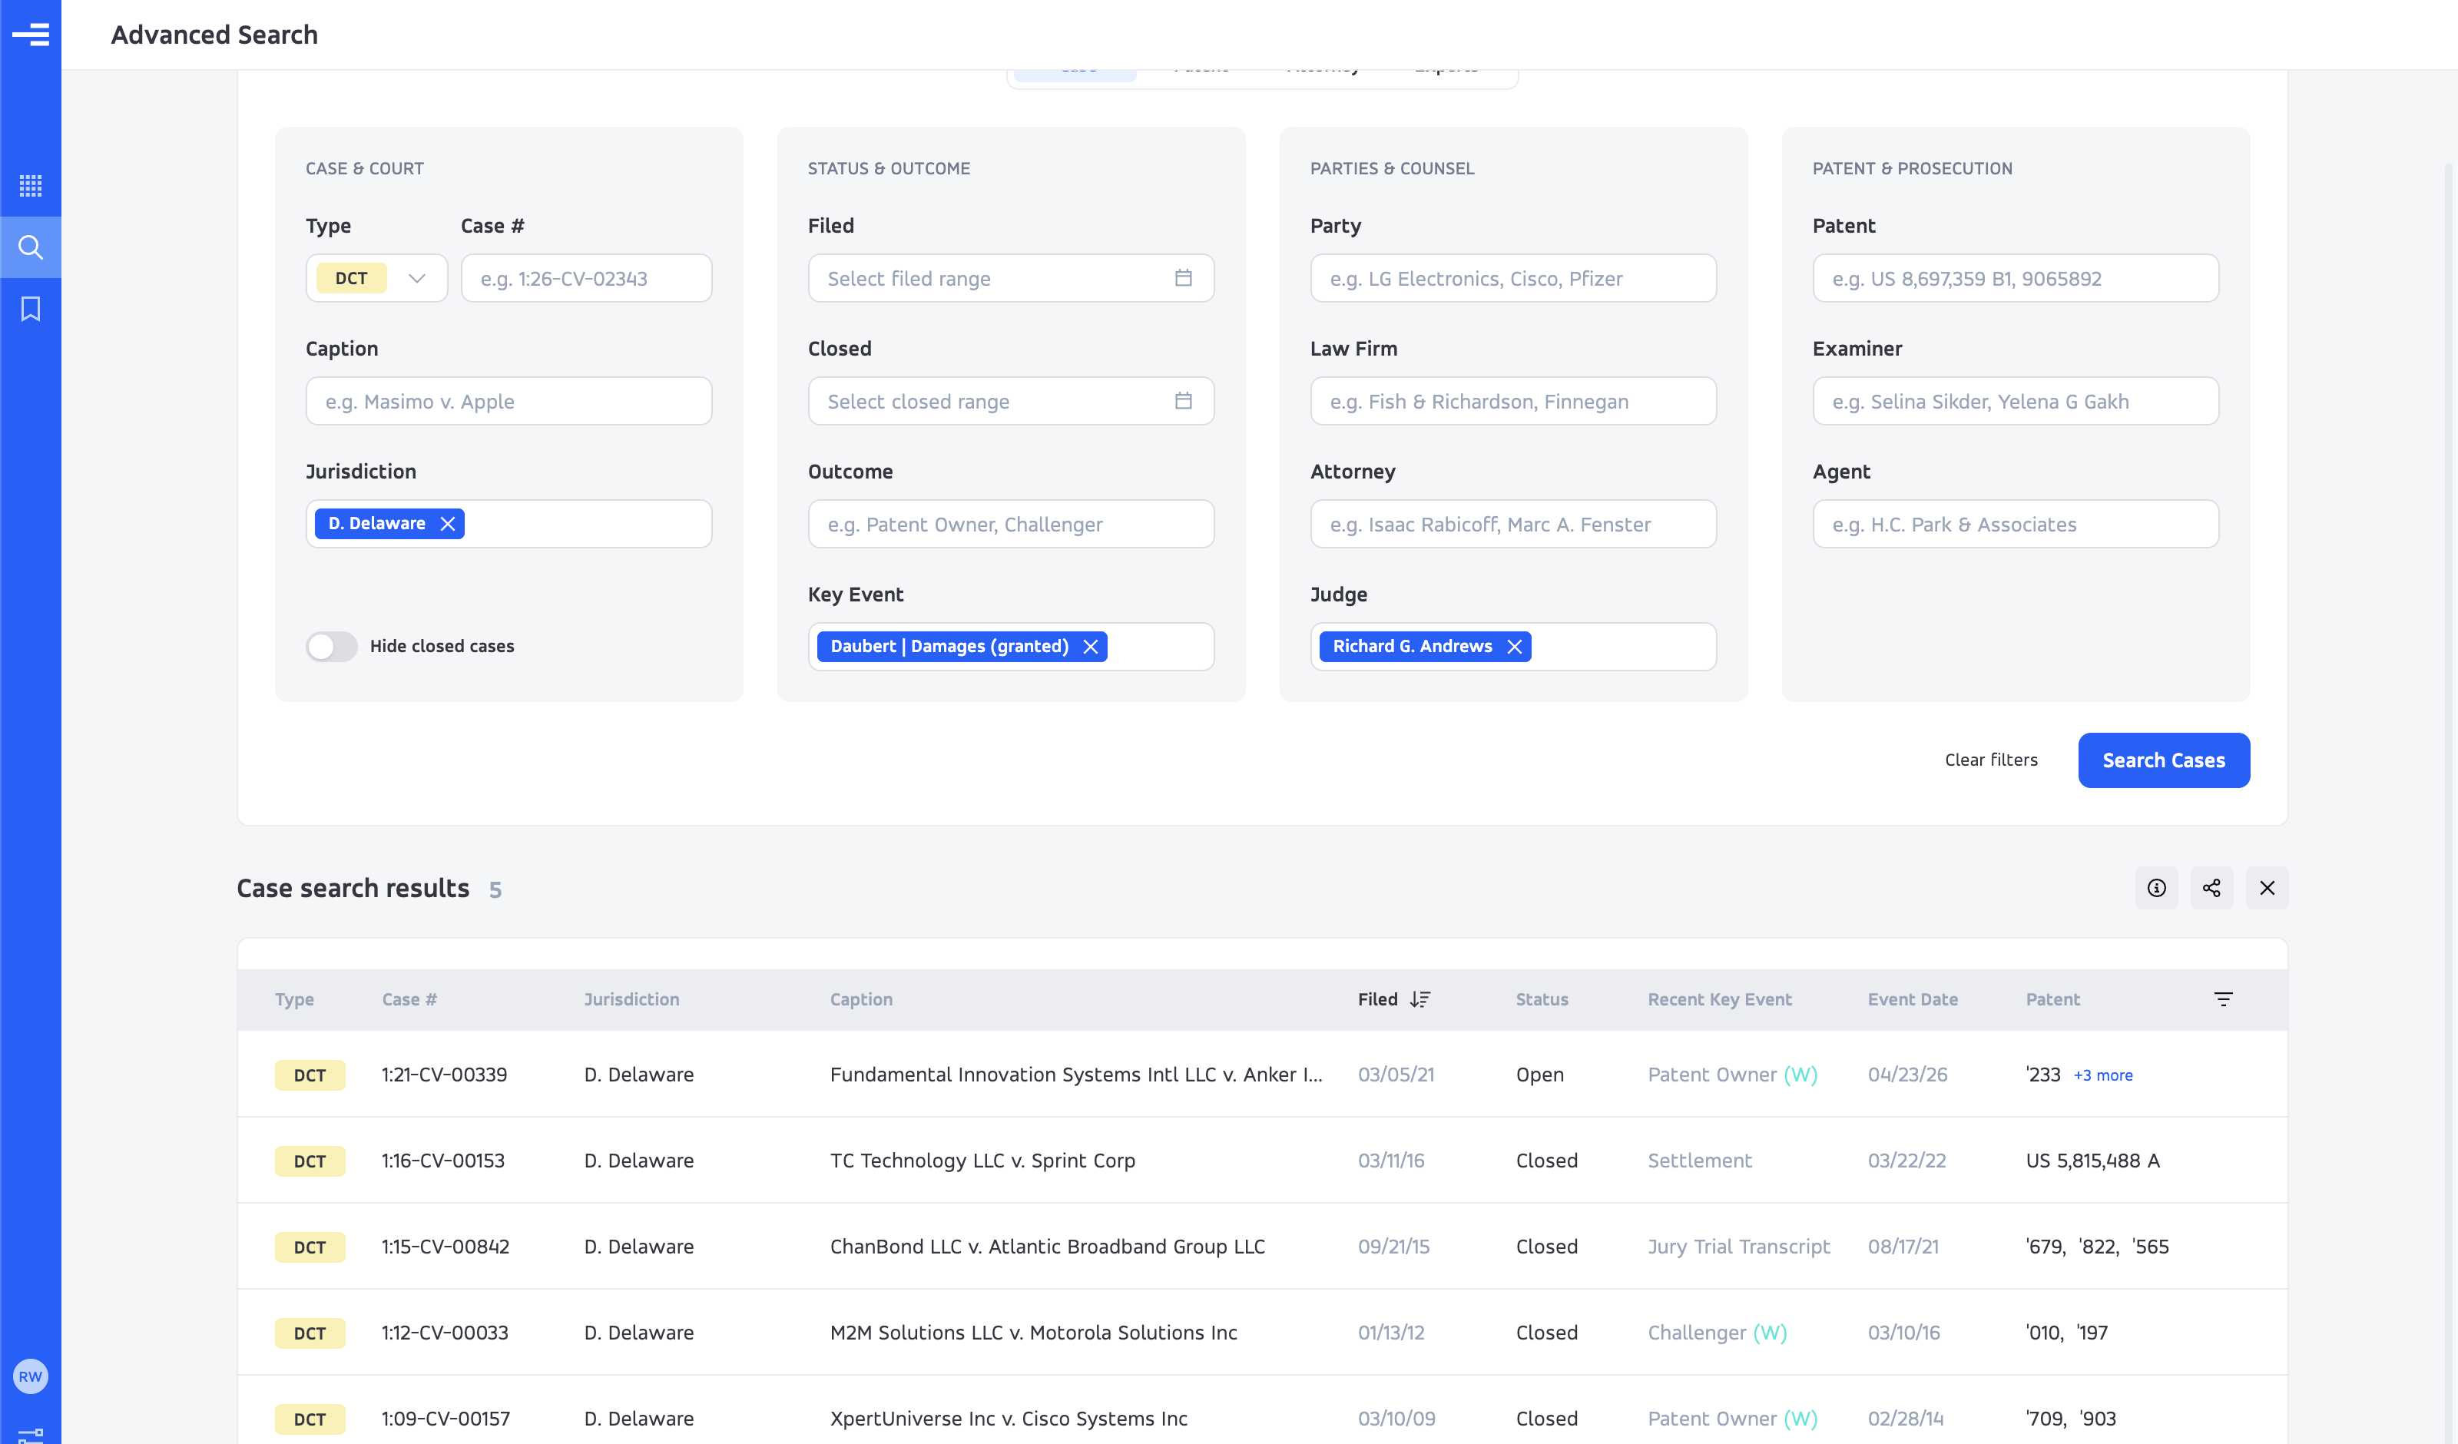
Task: Open the apps grid icon in sidebar
Action: [x=30, y=185]
